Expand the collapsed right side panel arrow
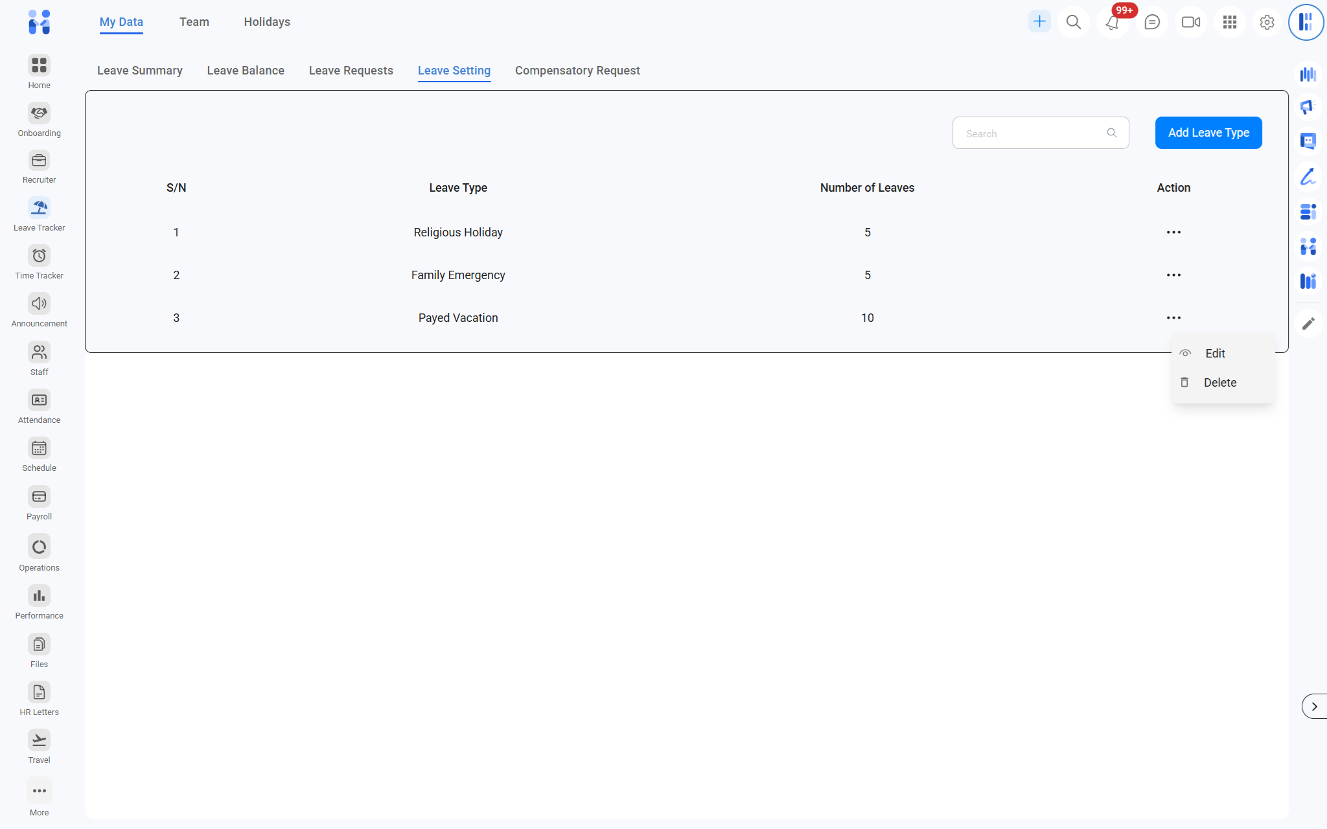 1314,707
